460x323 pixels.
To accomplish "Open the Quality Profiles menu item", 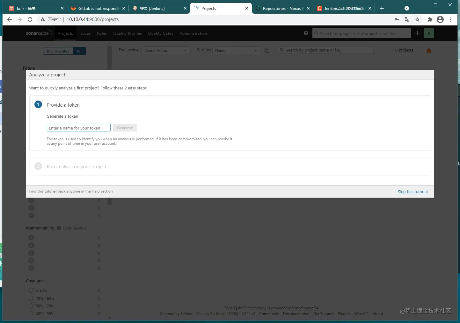I will click(128, 33).
